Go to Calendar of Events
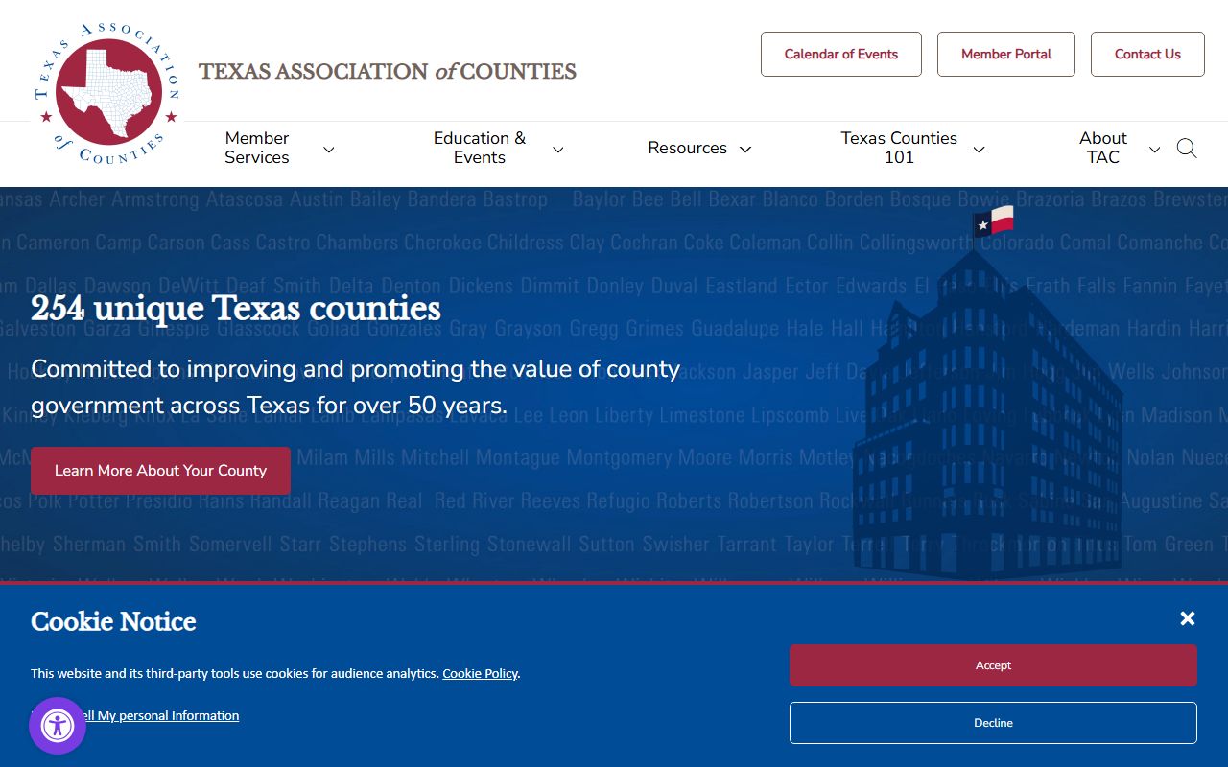The height and width of the screenshot is (767, 1228). [x=841, y=55]
